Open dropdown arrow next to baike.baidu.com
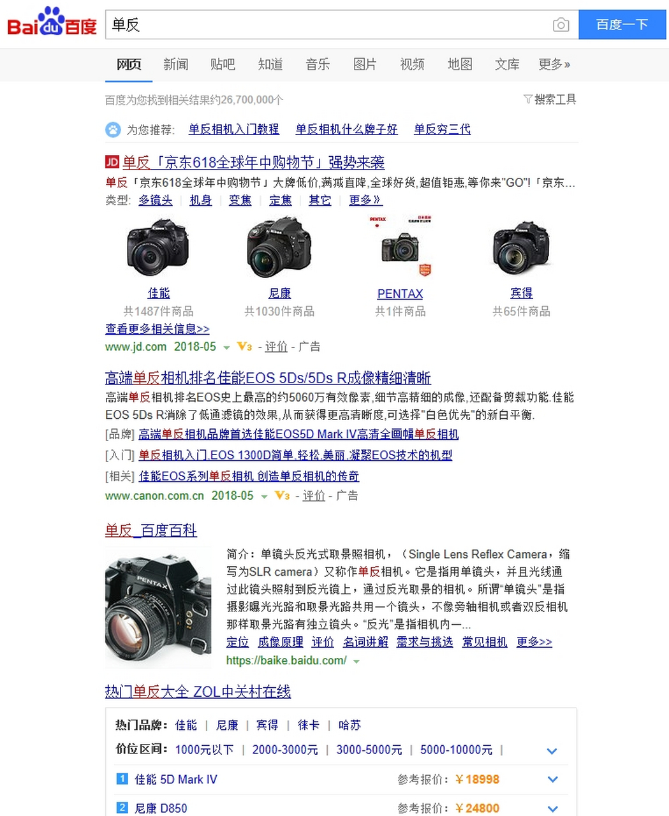The width and height of the screenshot is (669, 816). tap(357, 662)
